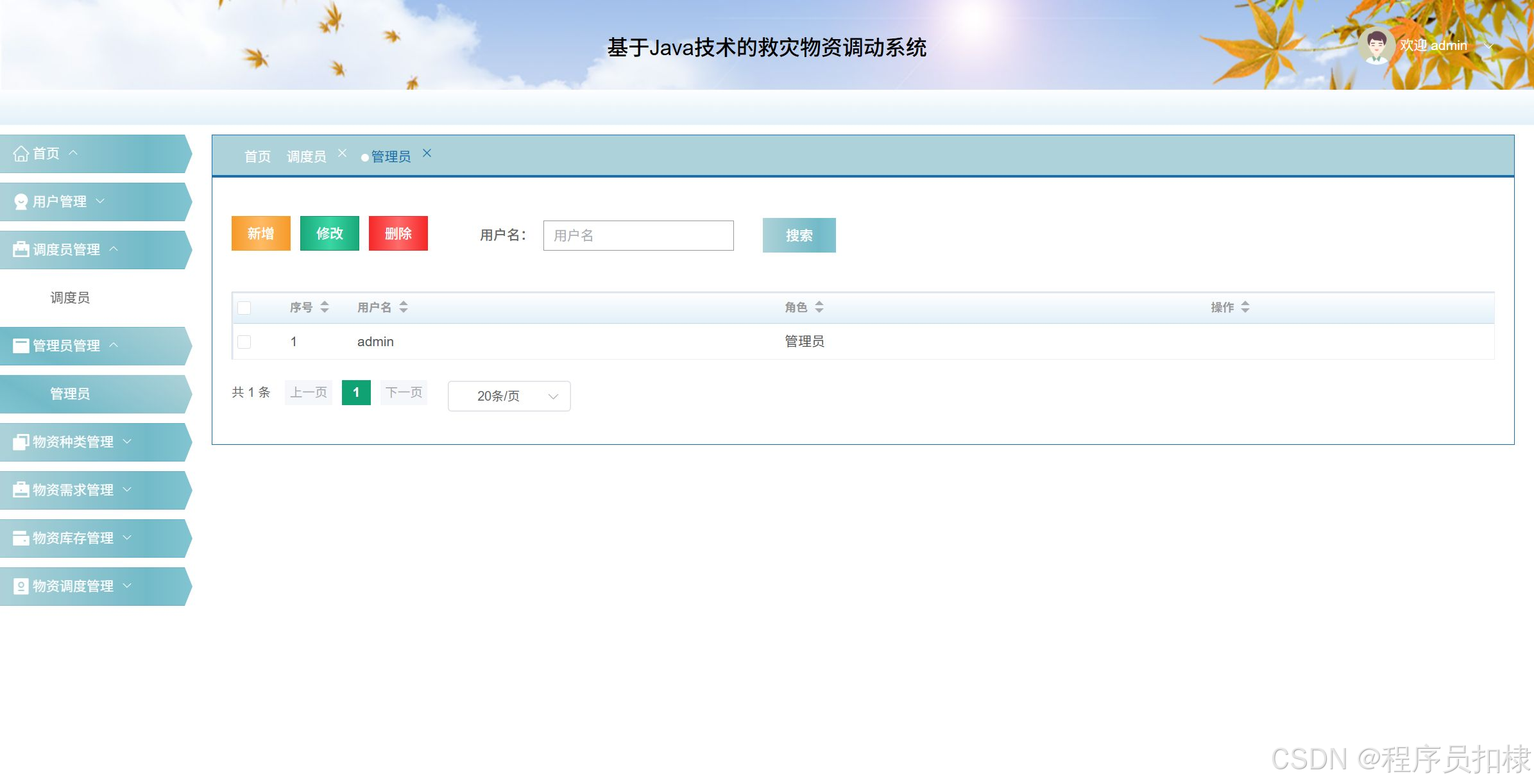Click the 物资种类管理 sidebar icon

coord(21,442)
